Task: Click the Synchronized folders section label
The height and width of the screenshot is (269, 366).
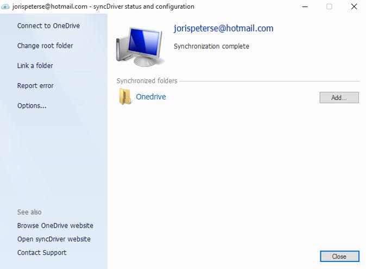Action: click(147, 81)
